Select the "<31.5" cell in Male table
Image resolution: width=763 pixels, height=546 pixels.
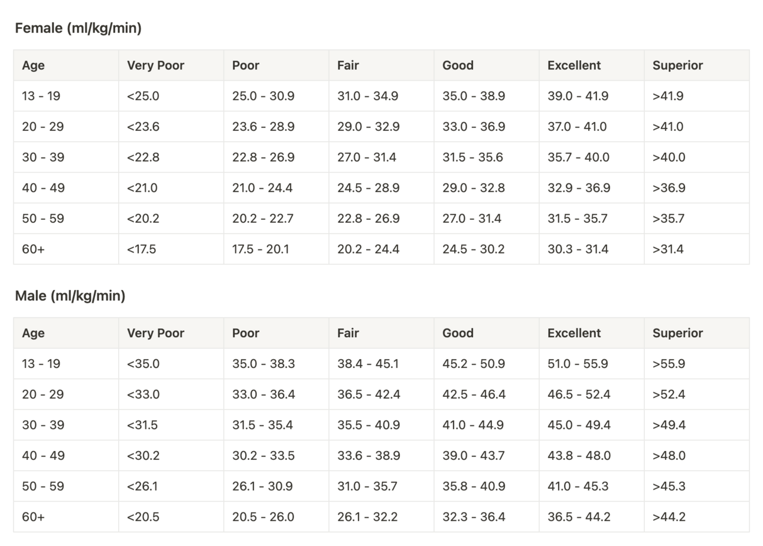(142, 425)
